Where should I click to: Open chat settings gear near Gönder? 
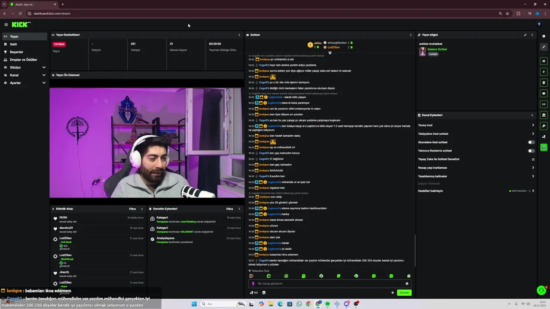click(392, 293)
